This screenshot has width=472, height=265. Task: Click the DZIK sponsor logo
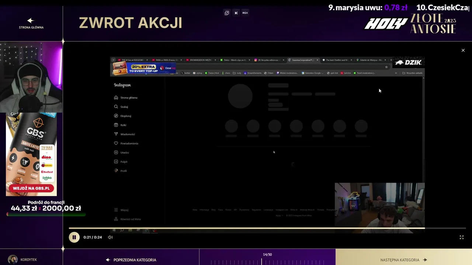click(x=409, y=63)
